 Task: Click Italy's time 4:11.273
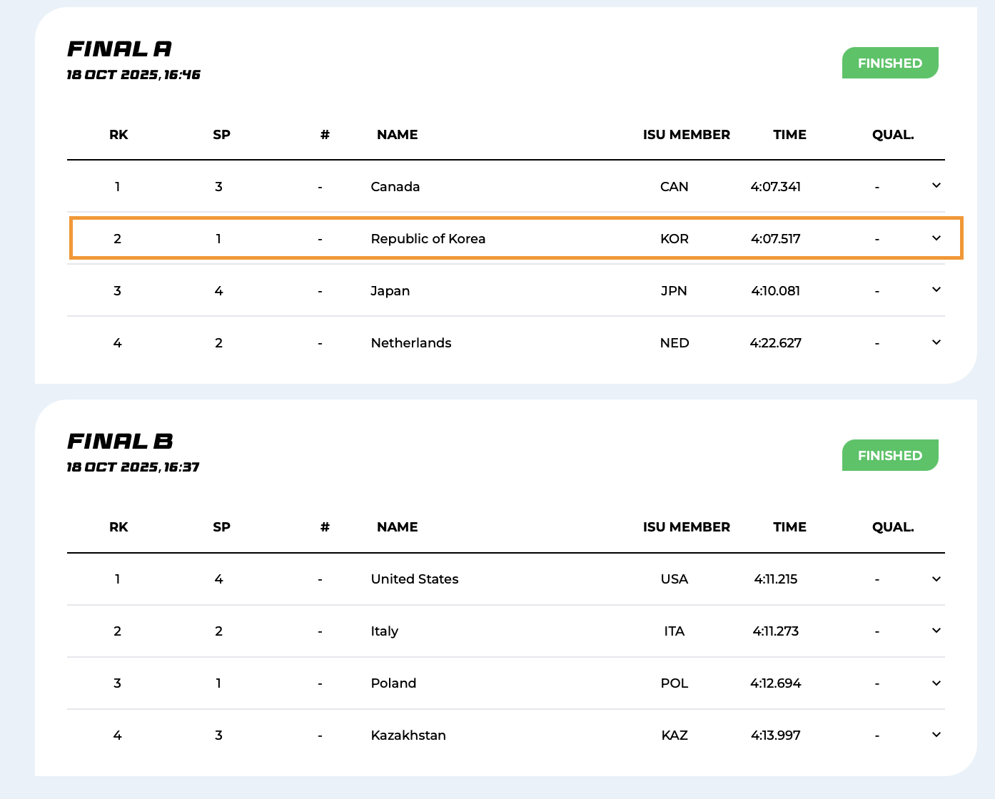[x=775, y=631]
